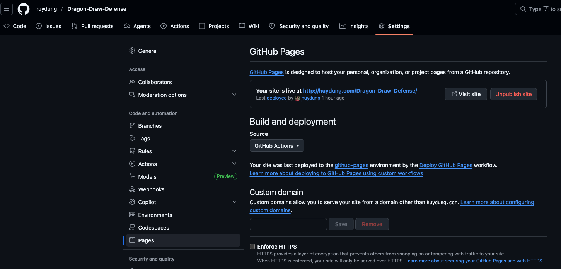This screenshot has width=561, height=269.
Task: Click the Settings tab gear icon
Action: pyautogui.click(x=382, y=26)
